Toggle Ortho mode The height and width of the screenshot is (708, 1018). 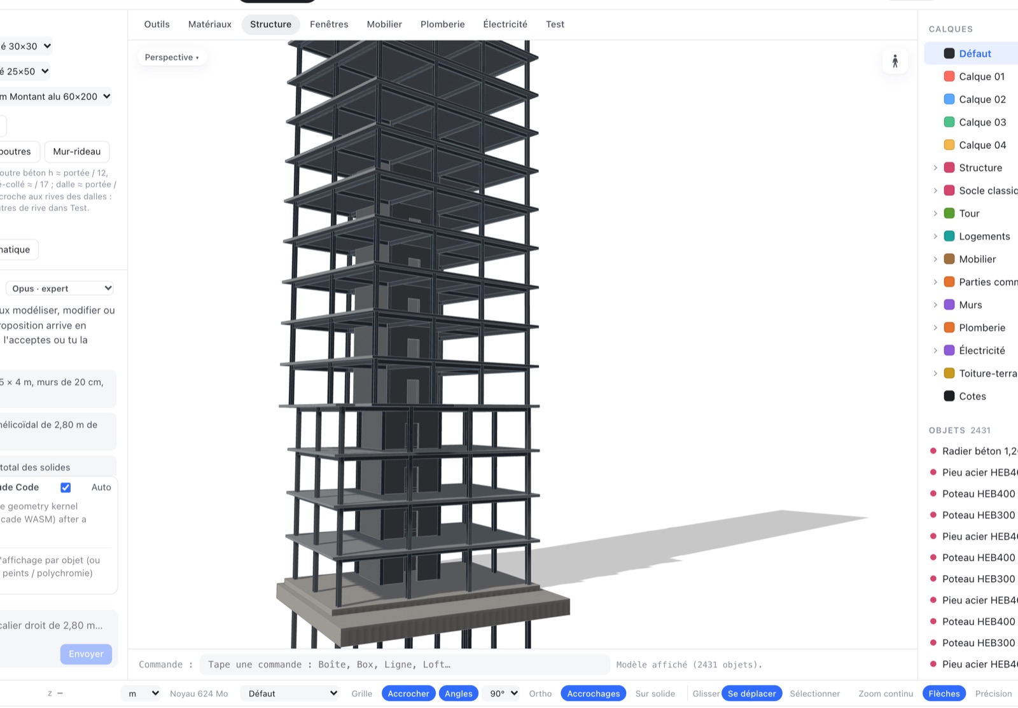tap(540, 693)
